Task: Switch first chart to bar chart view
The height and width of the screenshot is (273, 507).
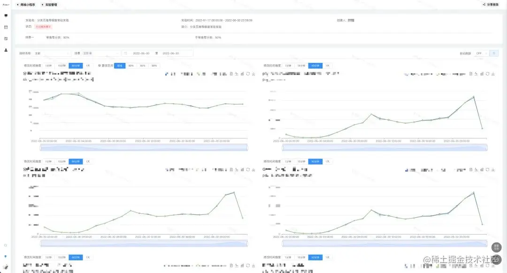Action: pos(242,74)
